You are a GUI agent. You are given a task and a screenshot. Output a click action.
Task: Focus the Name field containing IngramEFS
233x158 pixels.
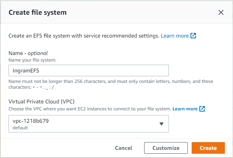[88, 70]
